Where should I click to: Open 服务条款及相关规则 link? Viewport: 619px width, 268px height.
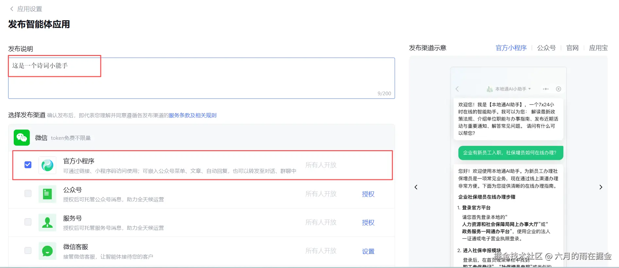click(x=193, y=115)
